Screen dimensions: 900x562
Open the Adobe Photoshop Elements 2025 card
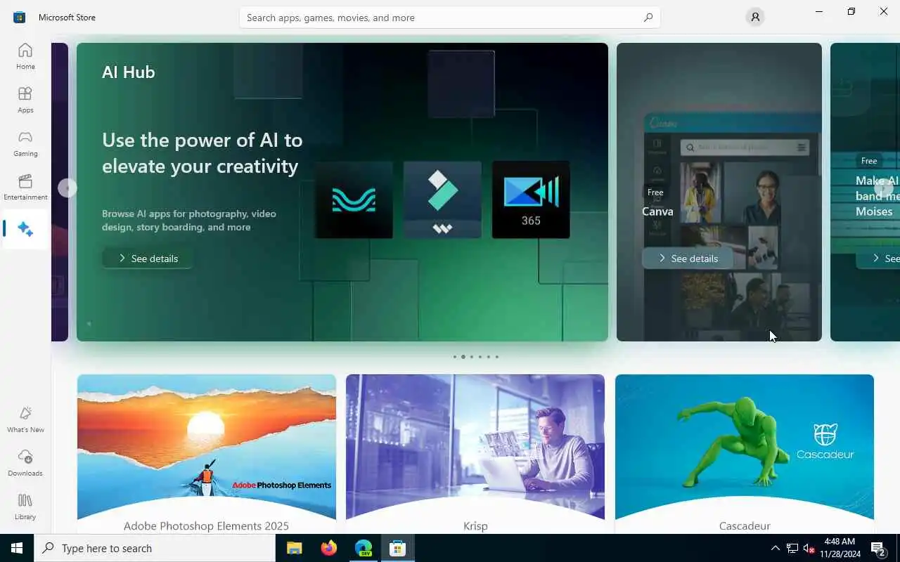pos(207,454)
